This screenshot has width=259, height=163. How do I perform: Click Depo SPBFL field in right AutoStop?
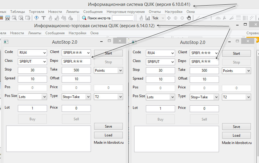[204, 62]
